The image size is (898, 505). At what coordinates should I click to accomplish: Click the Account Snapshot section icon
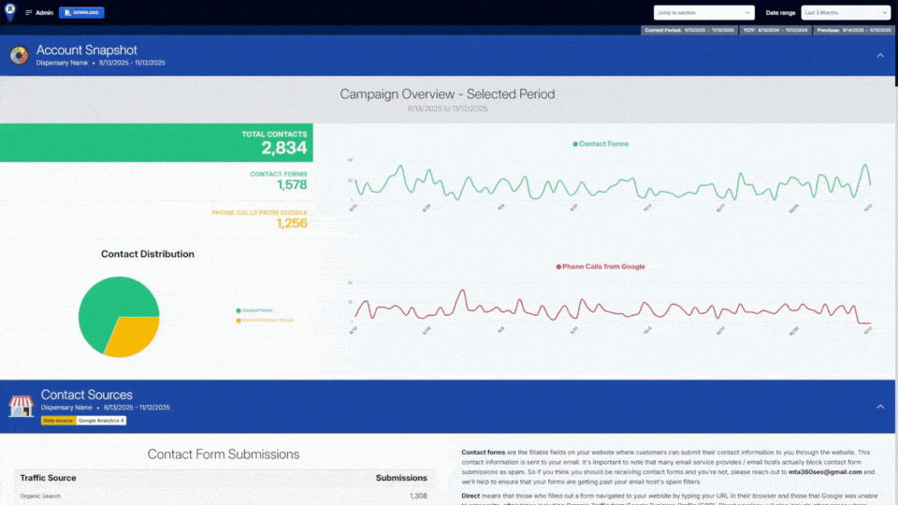19,56
